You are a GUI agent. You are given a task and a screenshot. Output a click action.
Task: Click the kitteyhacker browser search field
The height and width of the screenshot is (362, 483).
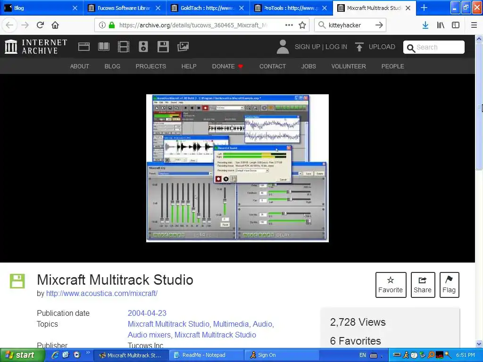350,25
